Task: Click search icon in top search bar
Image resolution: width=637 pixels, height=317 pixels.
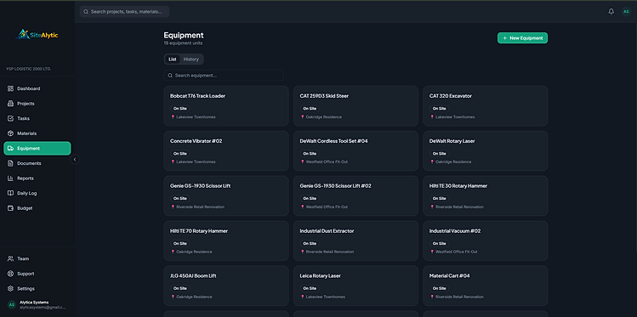Action: (86, 12)
